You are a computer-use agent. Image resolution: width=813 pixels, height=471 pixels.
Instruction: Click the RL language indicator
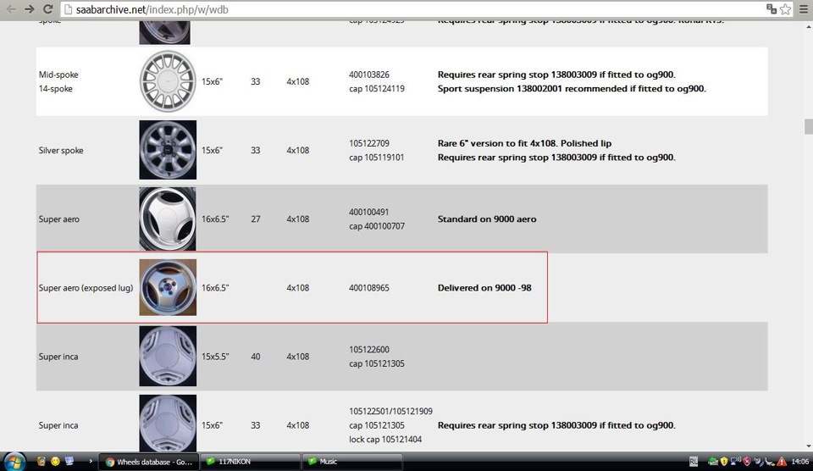[694, 462]
